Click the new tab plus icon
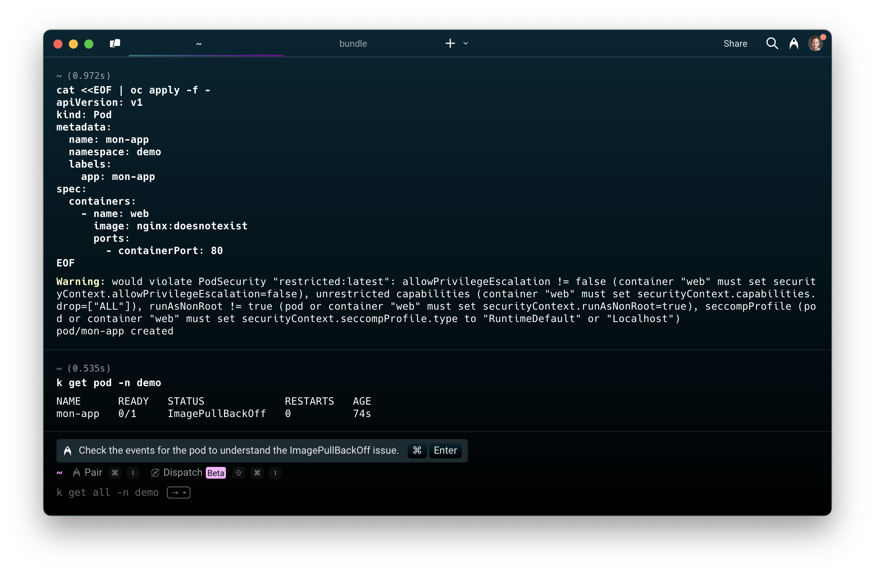875x573 pixels. (450, 43)
